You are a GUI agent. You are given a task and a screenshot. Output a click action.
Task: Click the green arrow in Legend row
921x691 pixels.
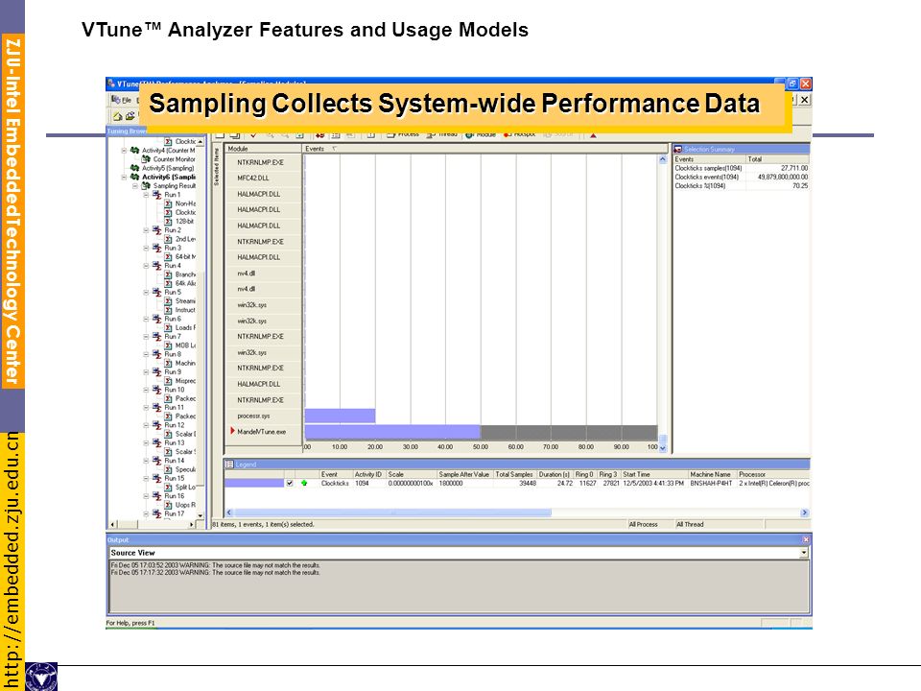point(304,483)
